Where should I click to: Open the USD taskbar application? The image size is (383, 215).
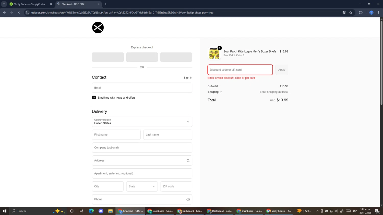(304, 211)
